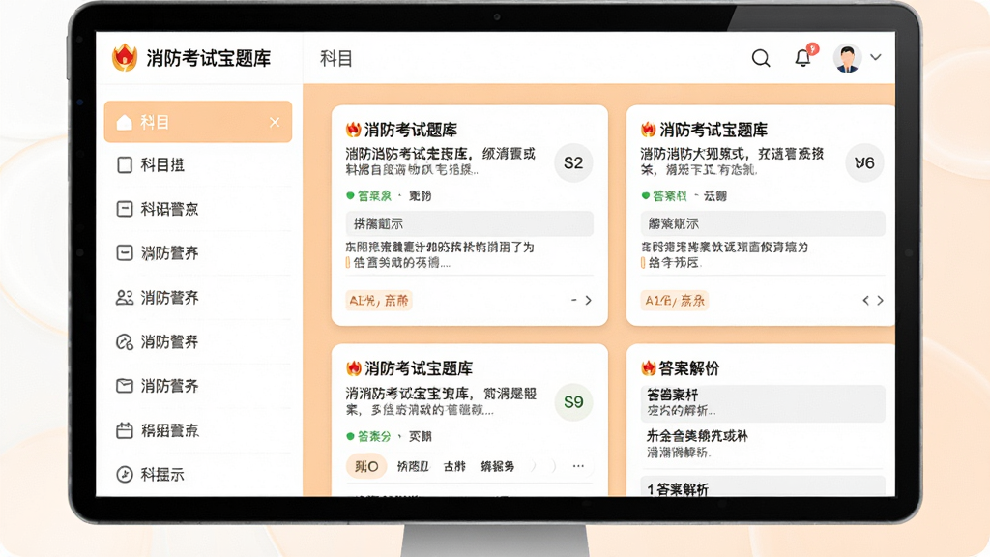
Task: Click the circular compass icon in last sidebar row
Action: click(125, 474)
